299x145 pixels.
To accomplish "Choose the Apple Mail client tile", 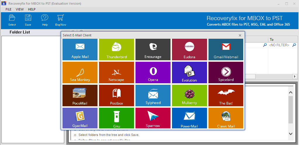I will point(80,49).
